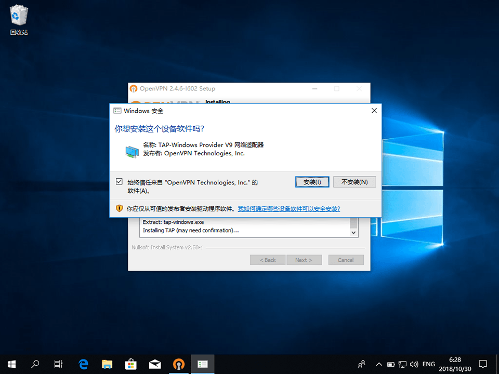Open the link about safe device software
The image size is (499, 374).
[x=289, y=209]
